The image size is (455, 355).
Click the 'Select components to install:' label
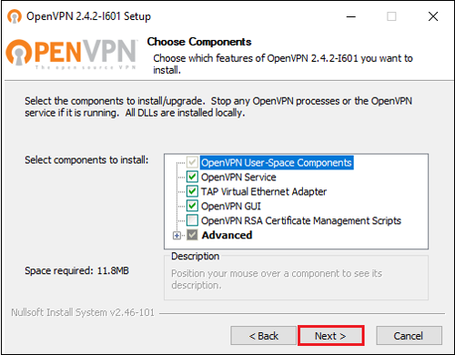tap(86, 159)
